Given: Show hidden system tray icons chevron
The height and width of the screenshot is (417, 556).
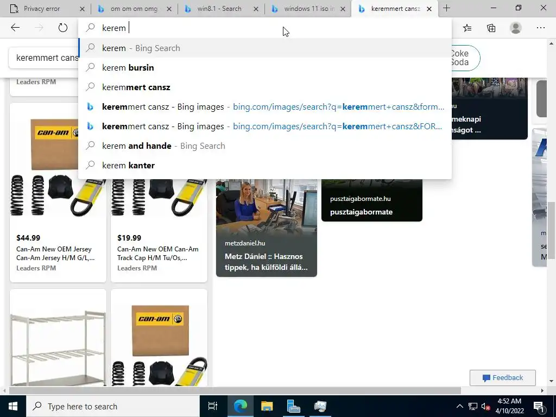Looking at the screenshot, I should tap(459, 406).
